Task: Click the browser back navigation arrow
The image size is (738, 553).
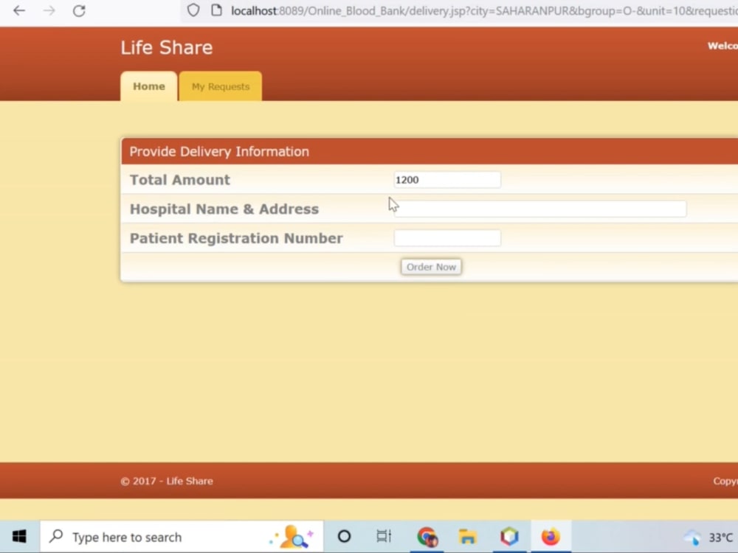Action: [18, 11]
